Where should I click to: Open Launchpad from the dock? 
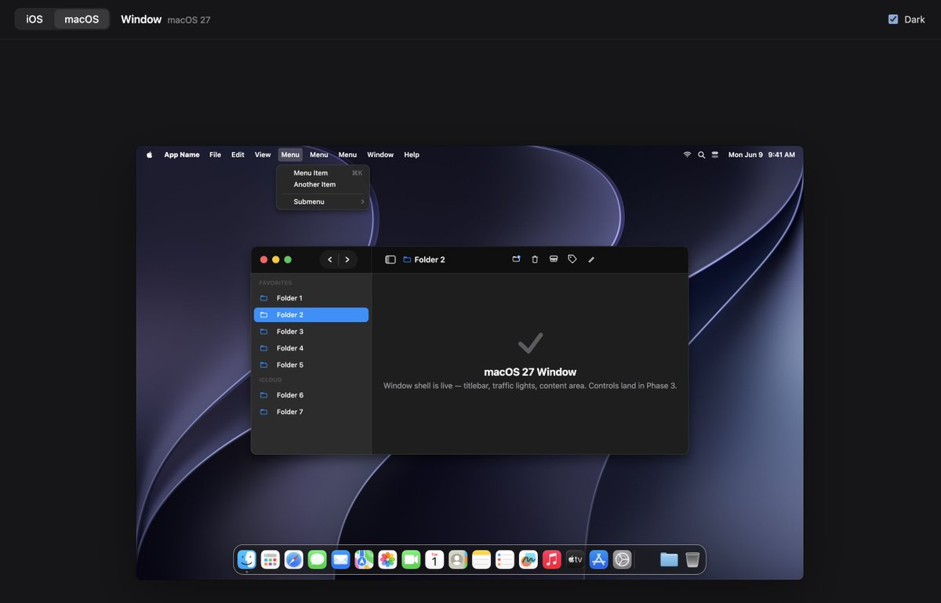[271, 559]
